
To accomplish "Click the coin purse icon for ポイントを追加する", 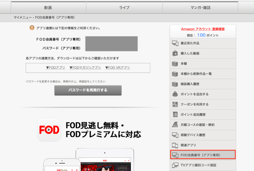I will point(175,94).
